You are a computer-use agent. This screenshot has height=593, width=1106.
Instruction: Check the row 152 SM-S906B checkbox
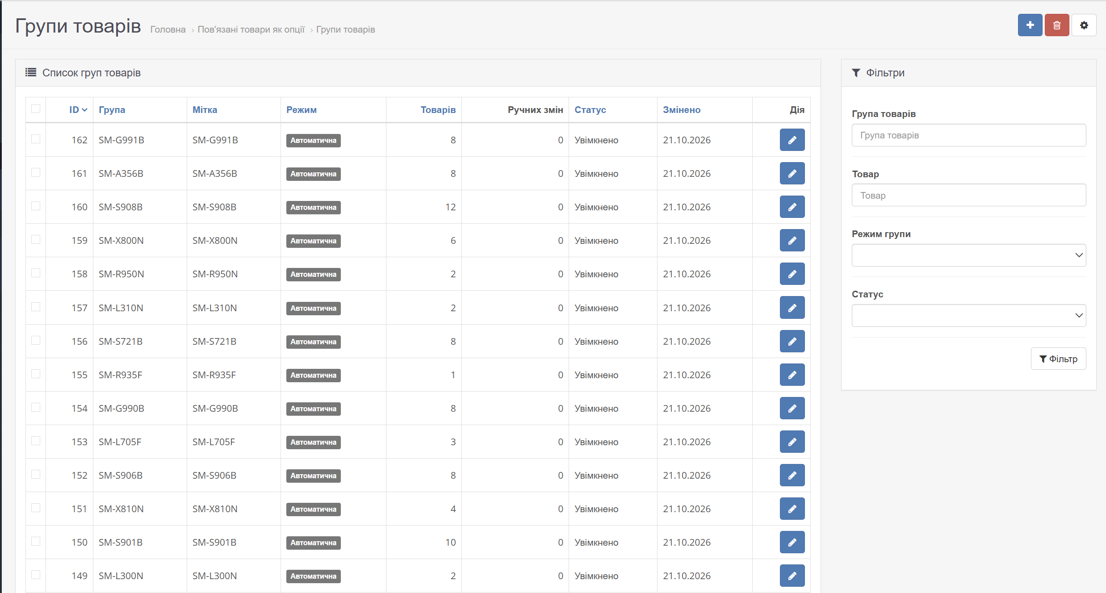(36, 474)
